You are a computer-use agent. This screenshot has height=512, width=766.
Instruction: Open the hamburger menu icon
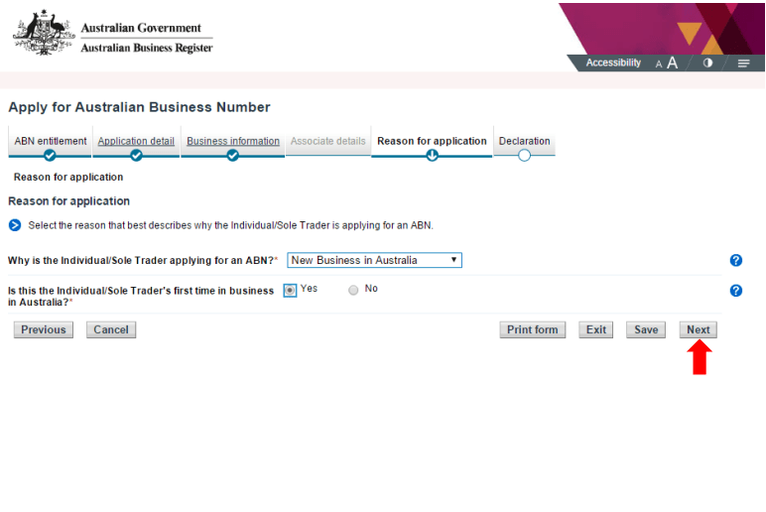point(743,63)
